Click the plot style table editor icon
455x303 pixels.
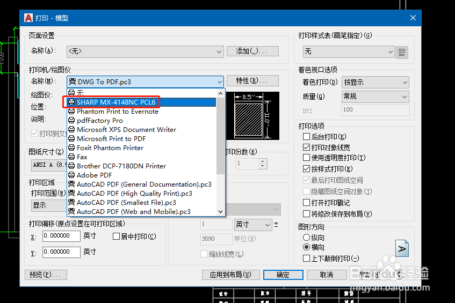point(402,53)
